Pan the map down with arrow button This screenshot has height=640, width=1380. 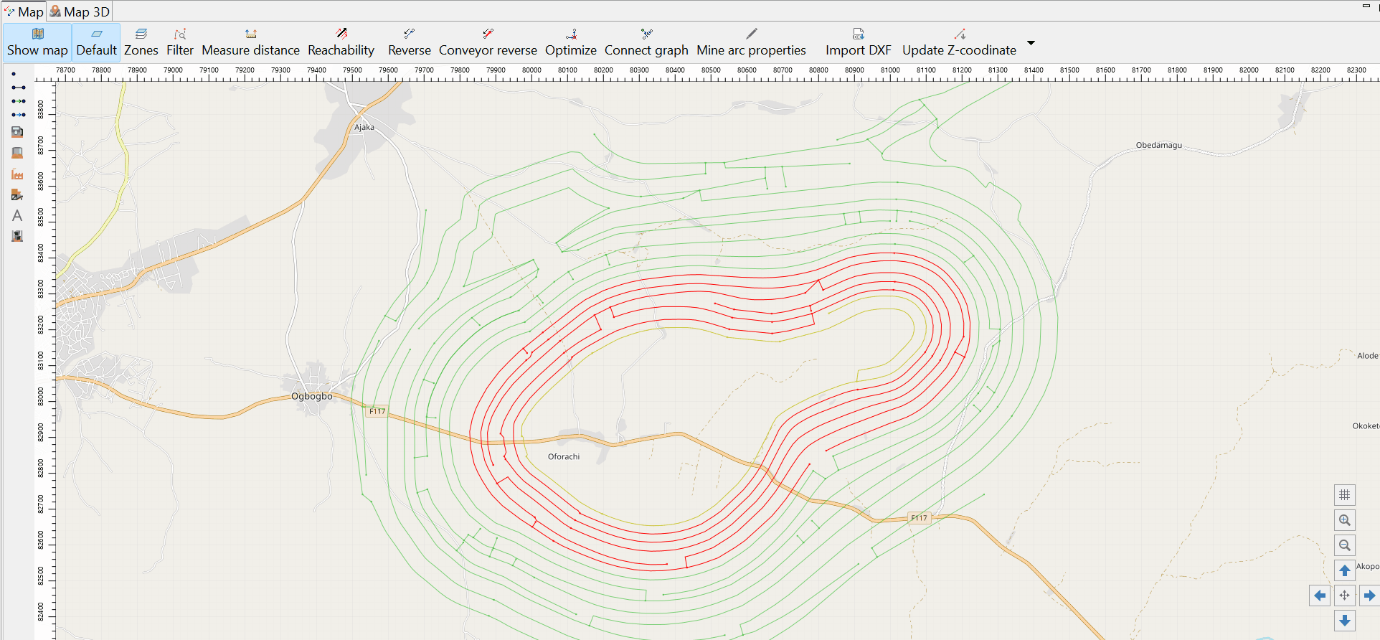tap(1345, 621)
